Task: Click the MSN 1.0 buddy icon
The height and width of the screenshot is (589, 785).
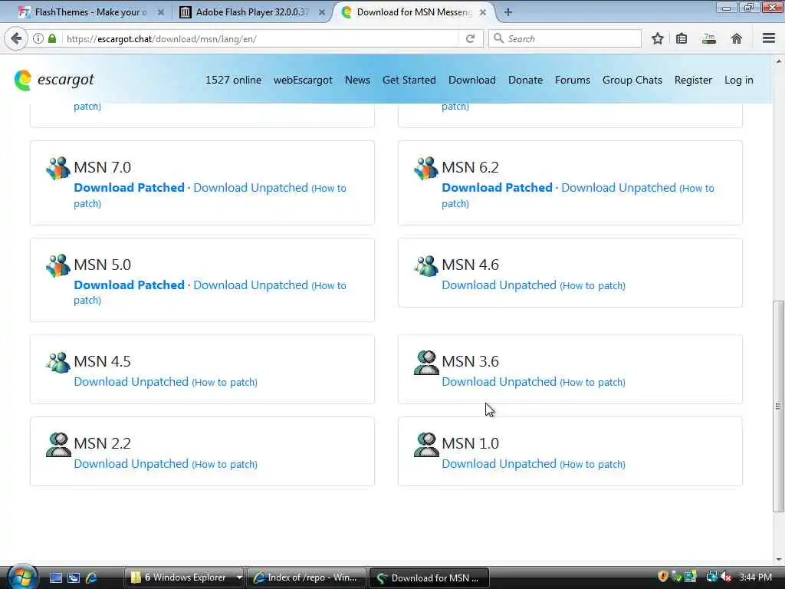Action: point(426,445)
